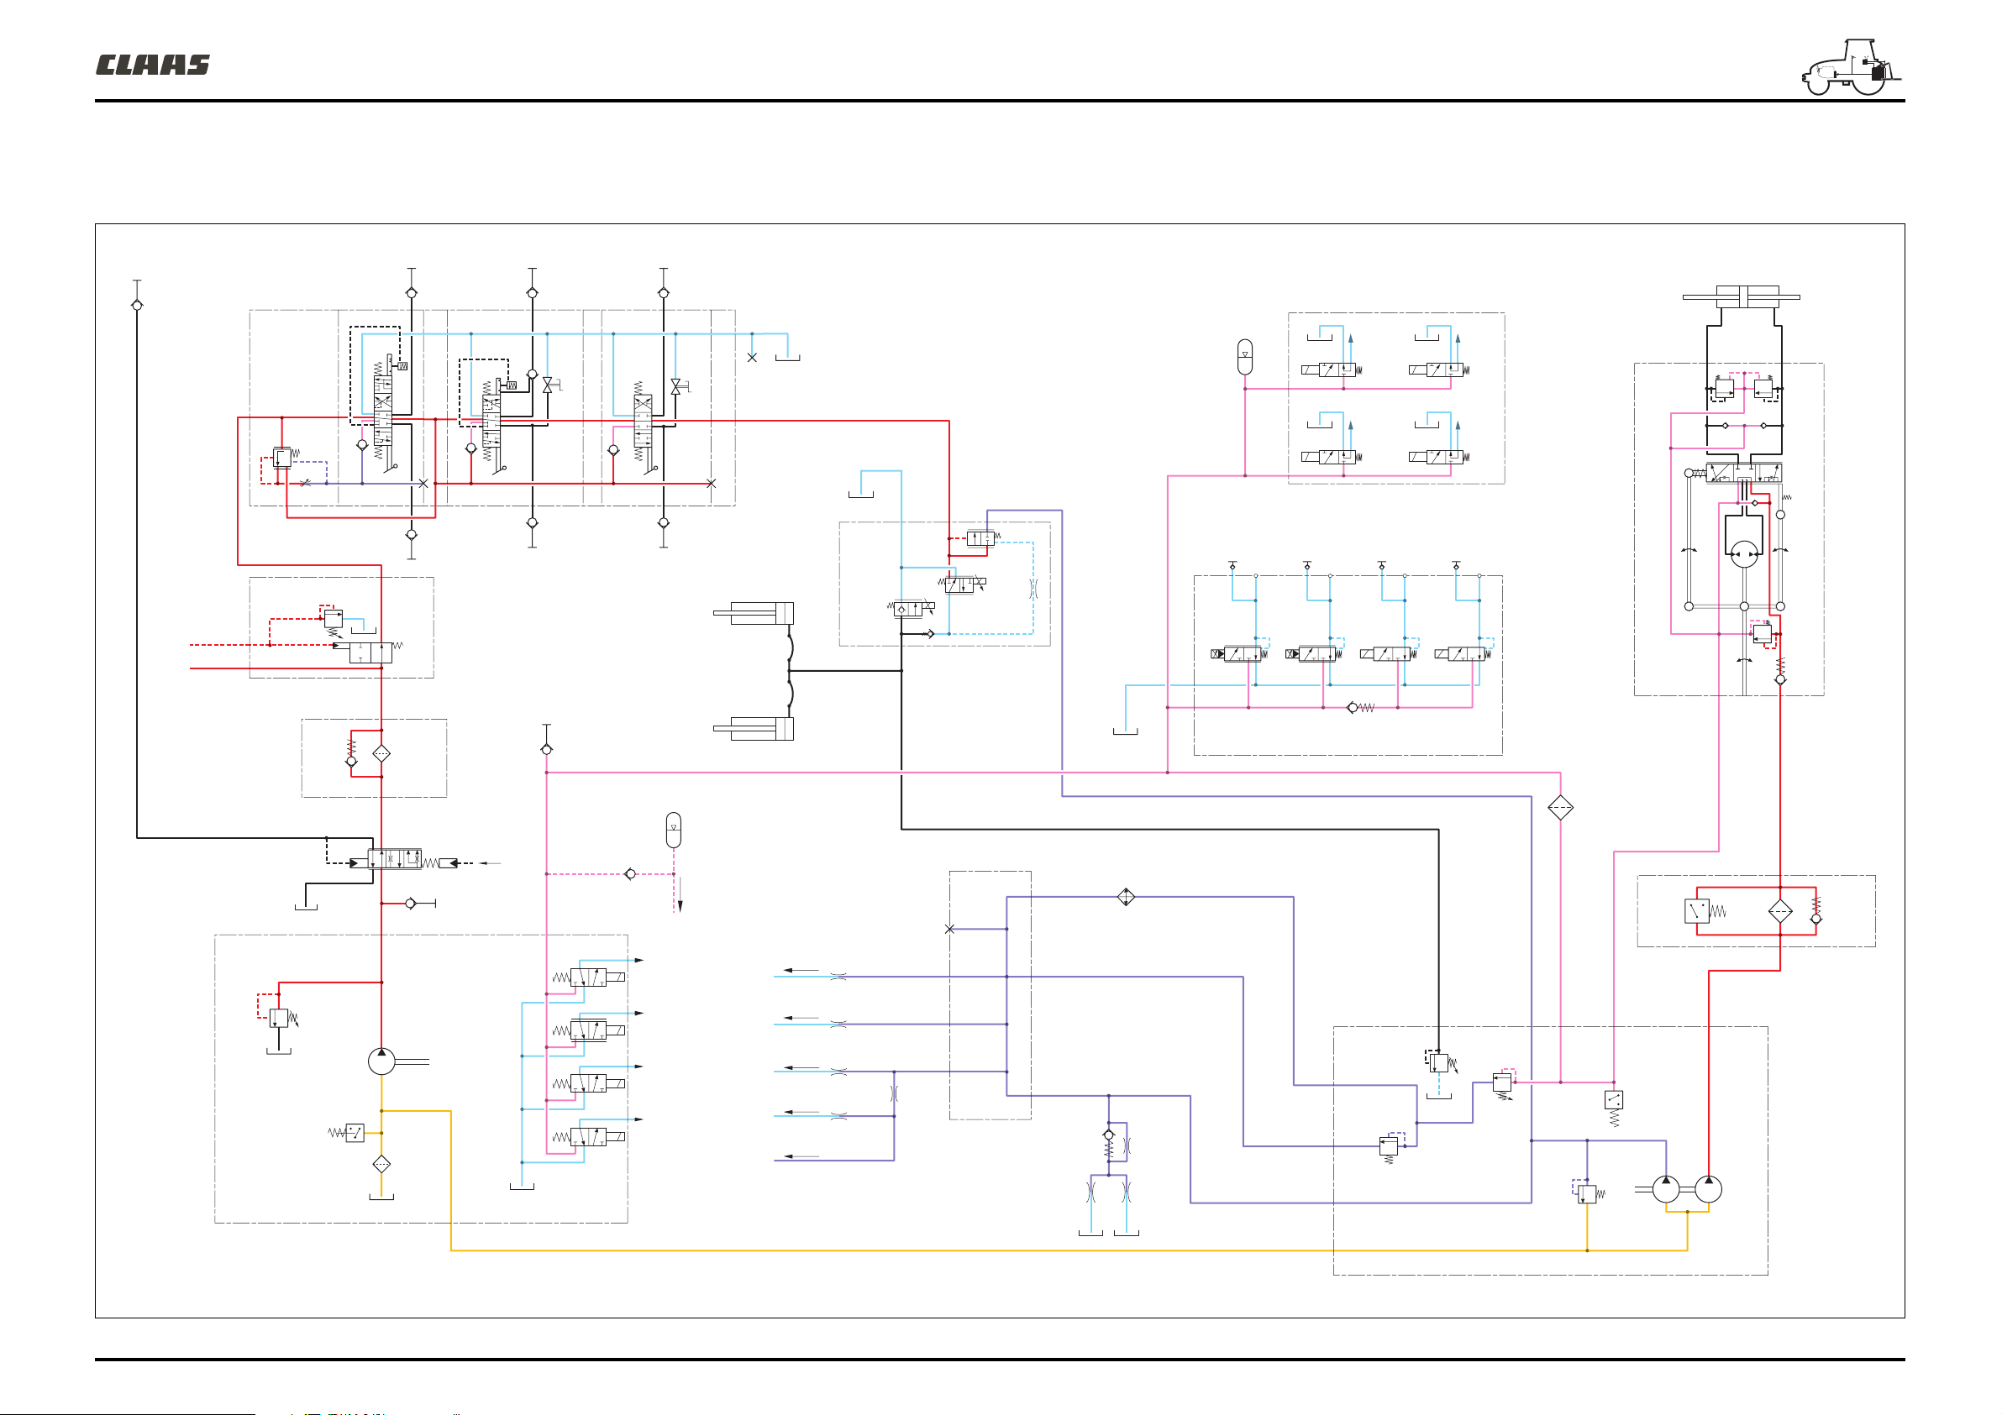
Task: Click the accumulator on the dashed pink line
Action: pyautogui.click(x=673, y=830)
